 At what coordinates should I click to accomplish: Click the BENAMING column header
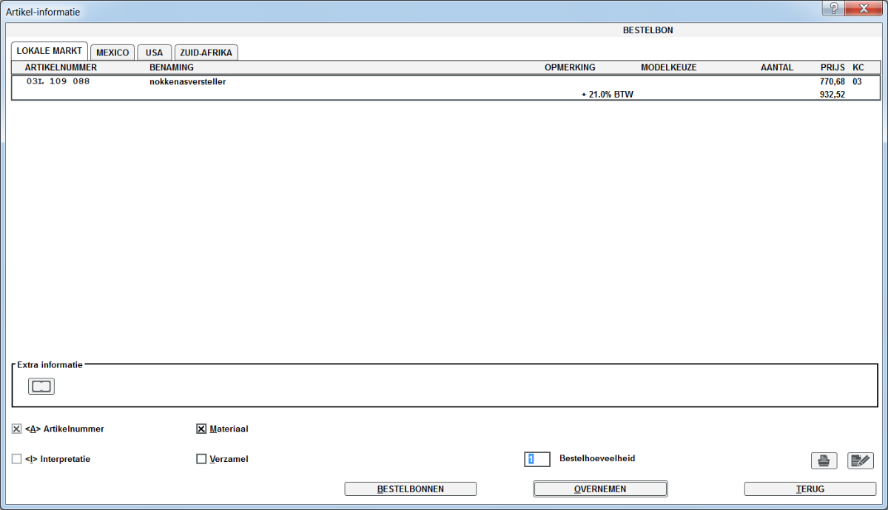(172, 67)
